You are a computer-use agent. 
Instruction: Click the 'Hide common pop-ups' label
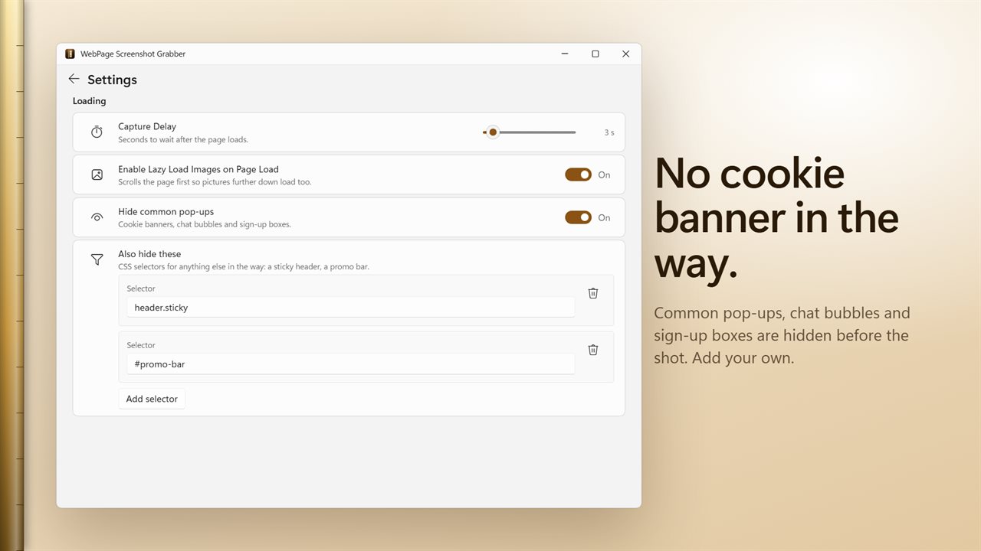tap(166, 212)
